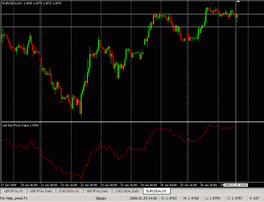The image size is (264, 202).
Task: Click the volume value V: 637
Action: point(254,198)
